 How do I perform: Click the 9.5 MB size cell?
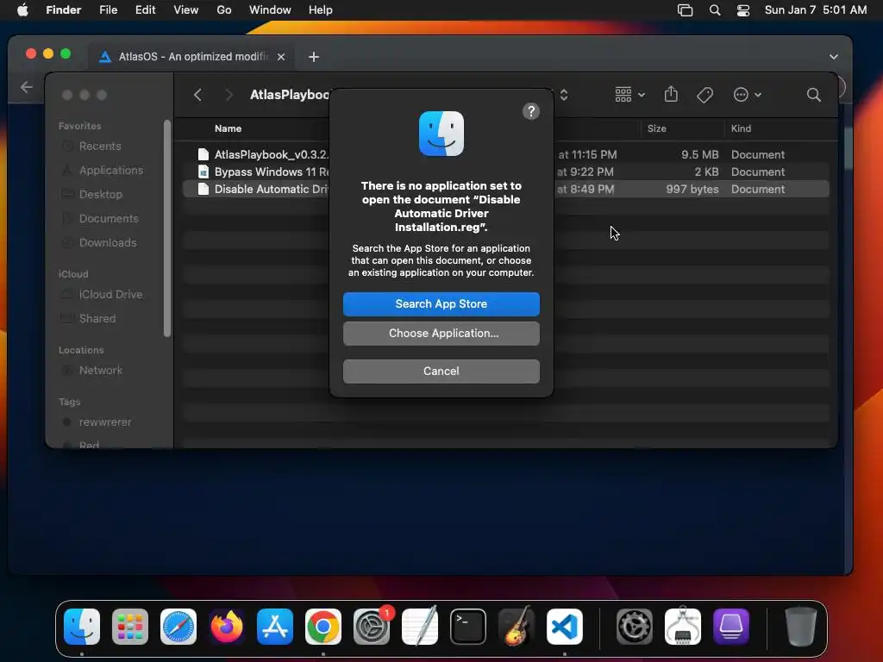(x=699, y=154)
